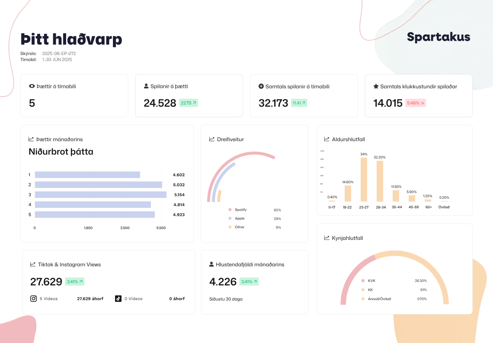Click the chart icon beside Dreifiveitur
Image resolution: width=493 pixels, height=343 pixels.
[212, 139]
